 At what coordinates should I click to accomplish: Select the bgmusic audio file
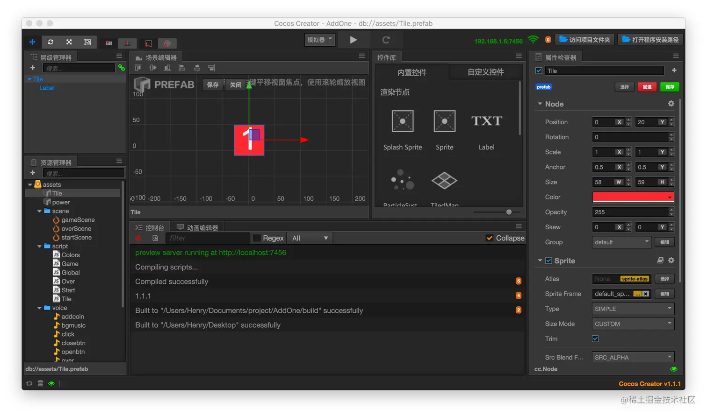[x=73, y=325]
